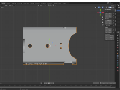This screenshot has height=90, width=120.
Task: Open the Object Data mesh tab icon
Action: point(118,65)
